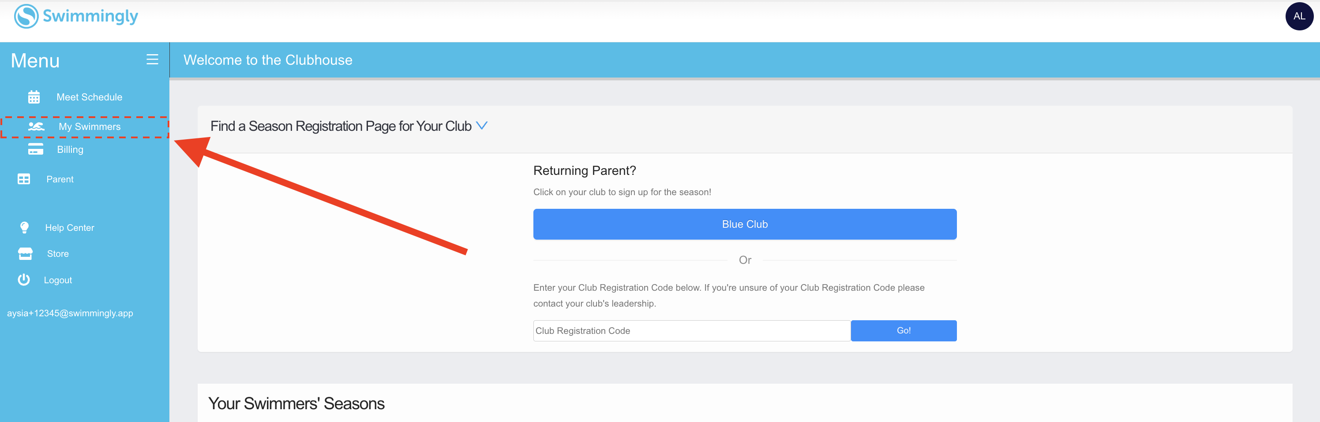This screenshot has width=1320, height=422.
Task: Focus the Club Registration Code field
Action: [x=692, y=330]
